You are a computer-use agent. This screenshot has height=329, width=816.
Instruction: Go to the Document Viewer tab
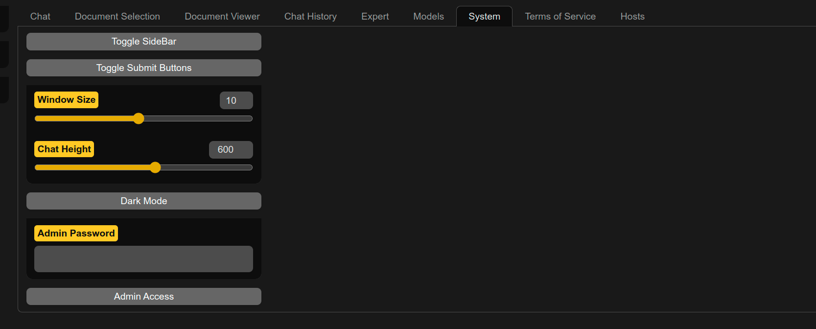point(222,17)
